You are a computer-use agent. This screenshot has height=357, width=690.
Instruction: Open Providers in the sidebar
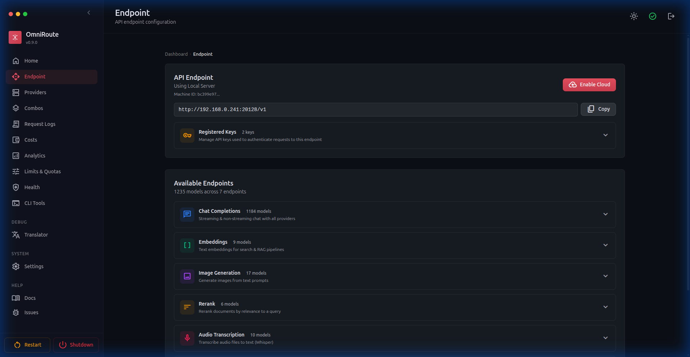pyautogui.click(x=35, y=92)
